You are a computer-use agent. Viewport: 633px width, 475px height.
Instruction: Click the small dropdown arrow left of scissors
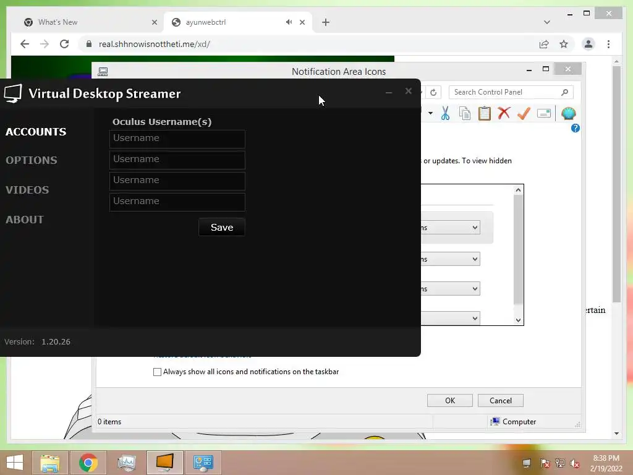point(430,114)
